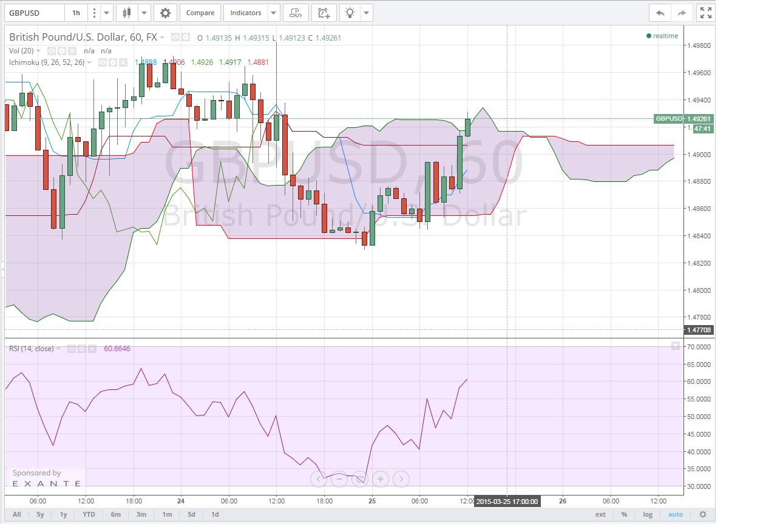Click the lightbulb ideas icon

click(x=350, y=13)
